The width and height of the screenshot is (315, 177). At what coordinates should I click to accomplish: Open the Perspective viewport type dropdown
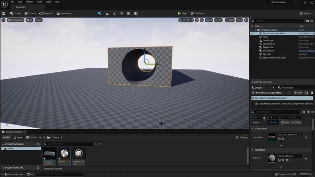click(16, 20)
